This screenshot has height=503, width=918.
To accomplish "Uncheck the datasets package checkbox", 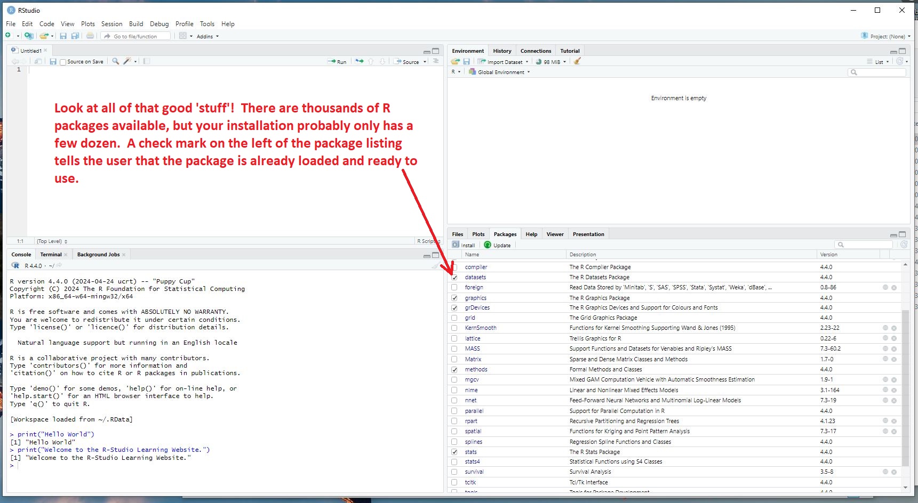I will (454, 277).
